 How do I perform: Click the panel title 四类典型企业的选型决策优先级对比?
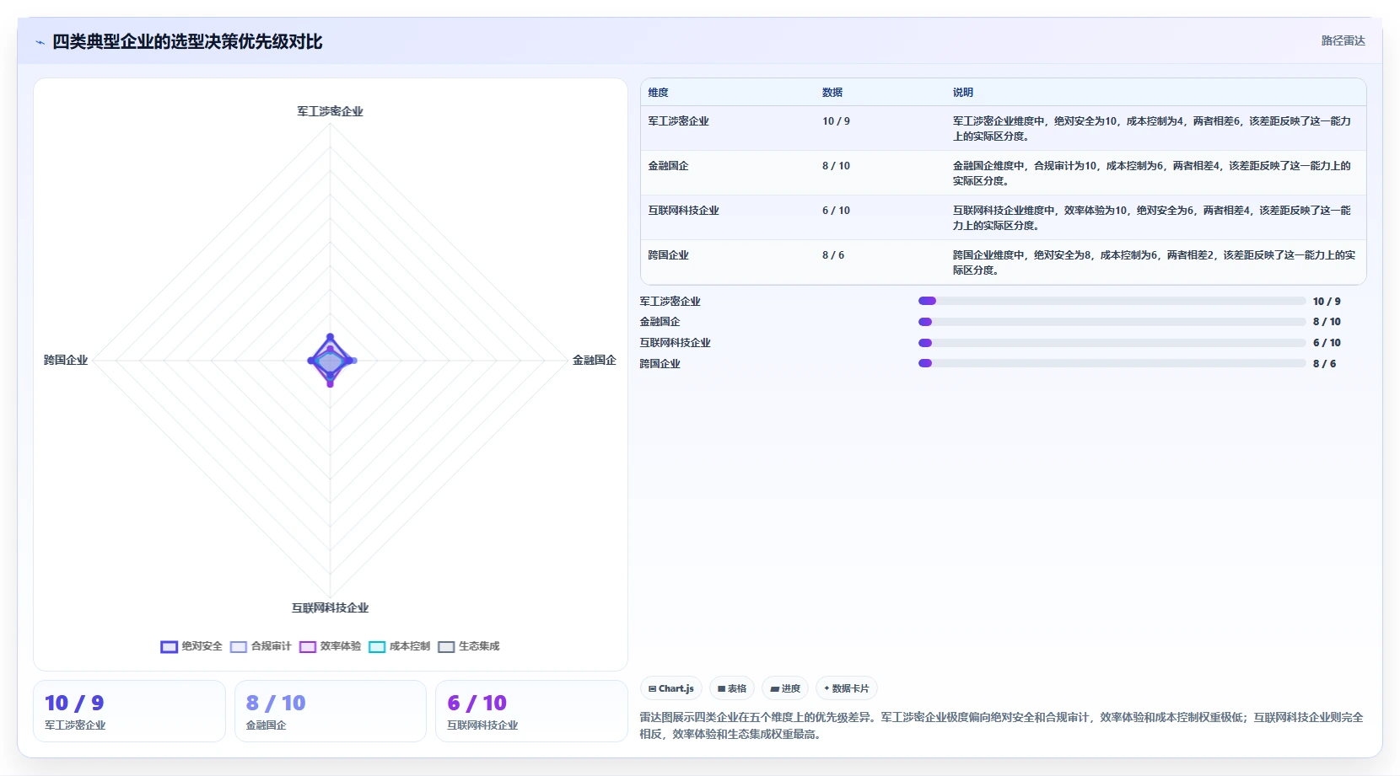(187, 42)
